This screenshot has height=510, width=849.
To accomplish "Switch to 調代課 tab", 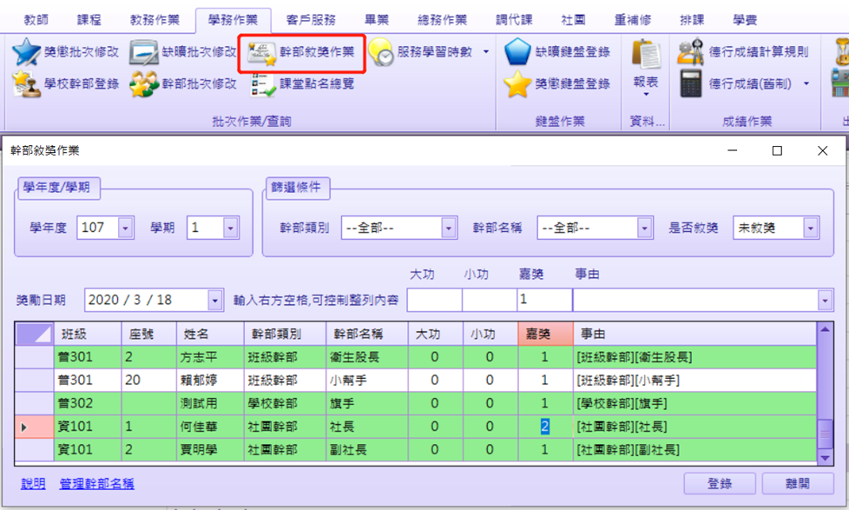I will [514, 20].
